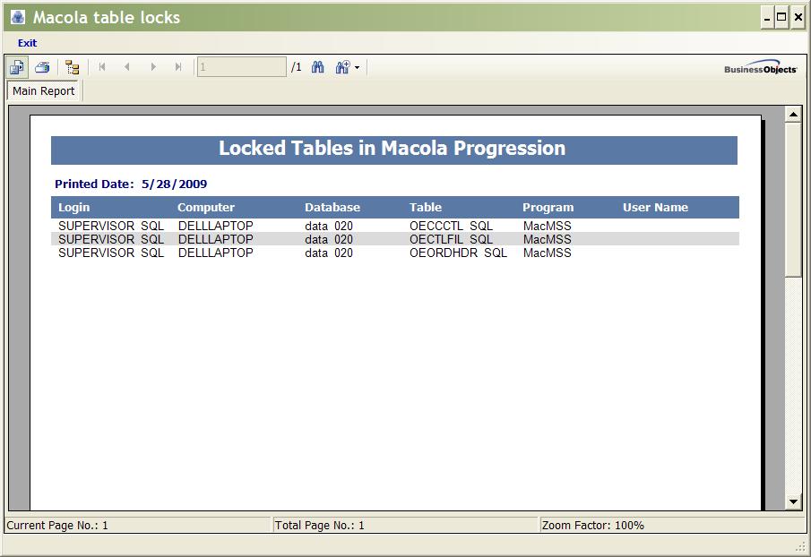Click the binoculars Find Text icon

(317, 66)
